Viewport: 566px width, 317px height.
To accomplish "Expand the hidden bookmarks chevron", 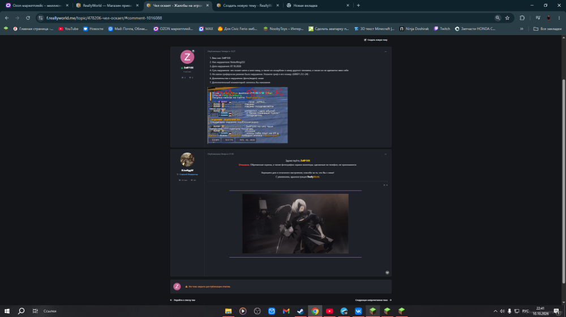I will tap(522, 28).
